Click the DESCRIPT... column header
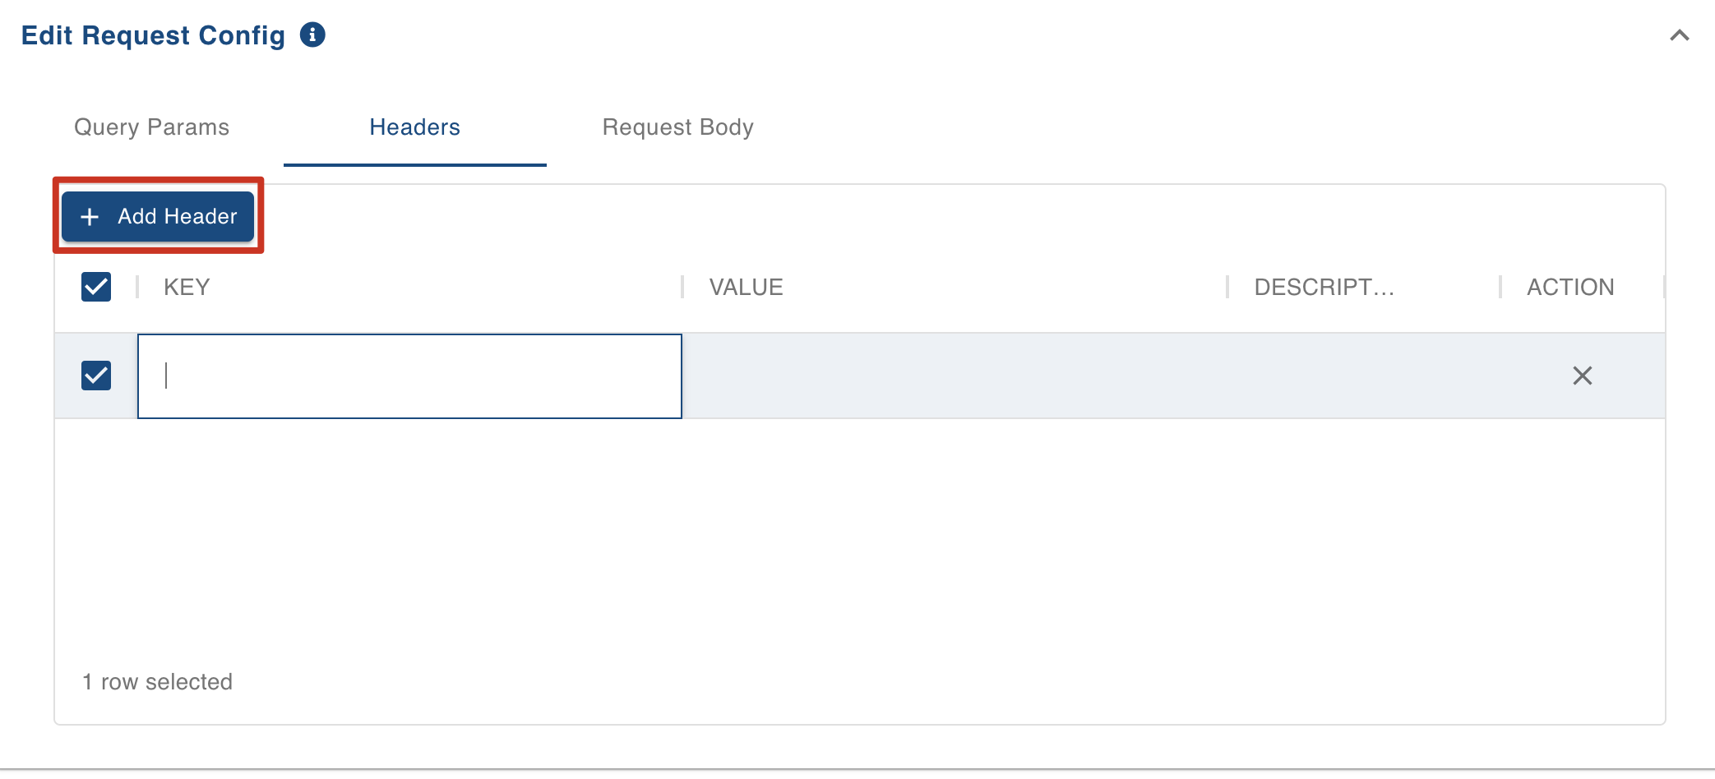Viewport: 1715px width, 779px height. [x=1324, y=287]
